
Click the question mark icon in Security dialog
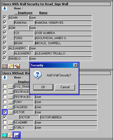(x=37, y=75)
